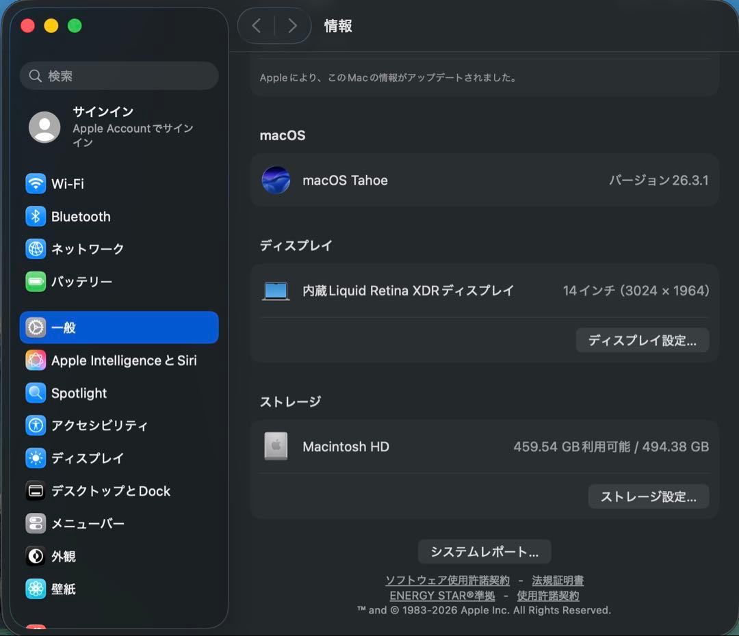Image resolution: width=739 pixels, height=636 pixels.
Task: Open 外観 appearance settings
Action: point(35,556)
